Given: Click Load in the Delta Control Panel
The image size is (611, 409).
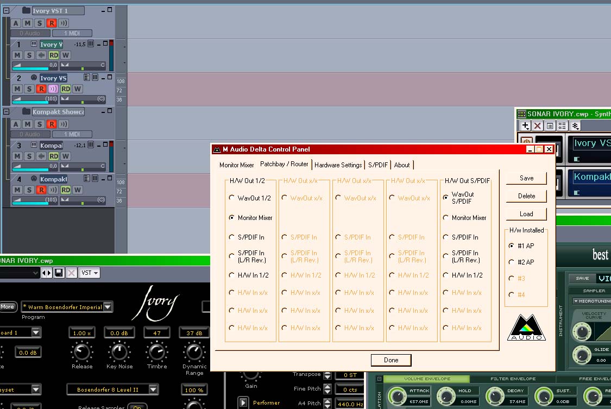Looking at the screenshot, I should click(x=526, y=214).
